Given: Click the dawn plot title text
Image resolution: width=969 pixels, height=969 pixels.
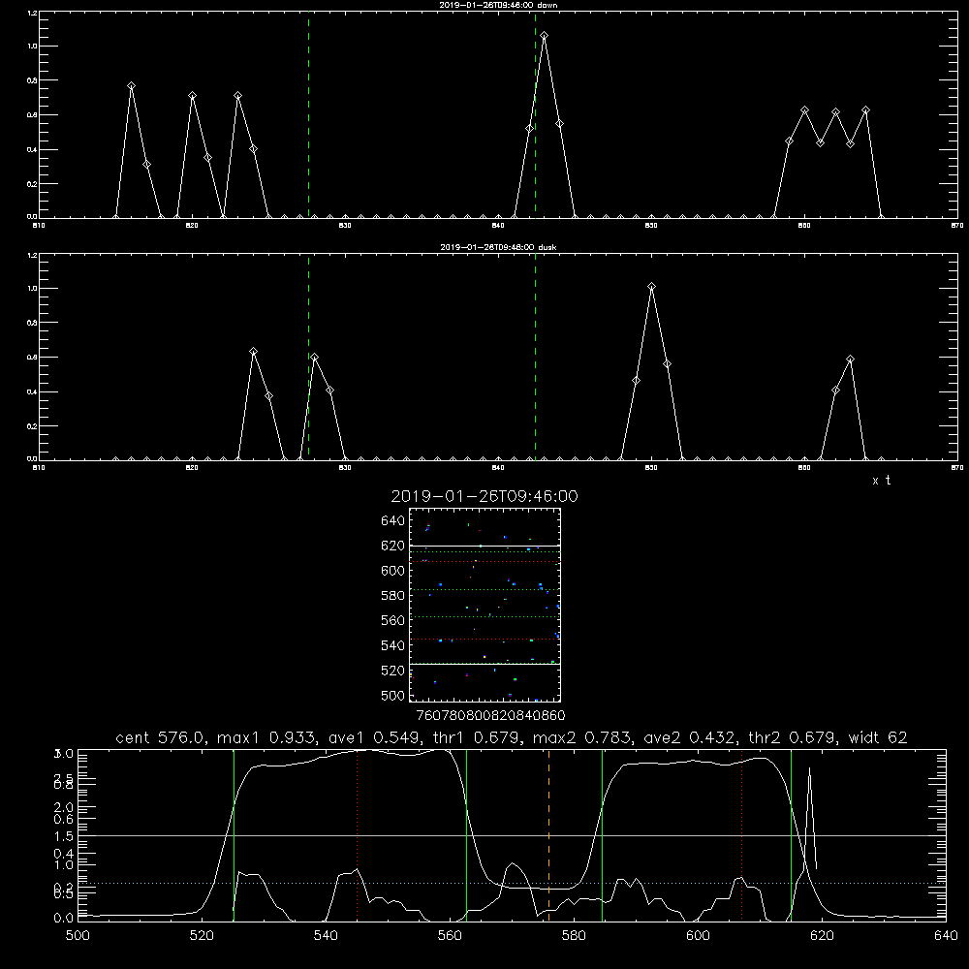Looking at the screenshot, I should click(x=498, y=5).
